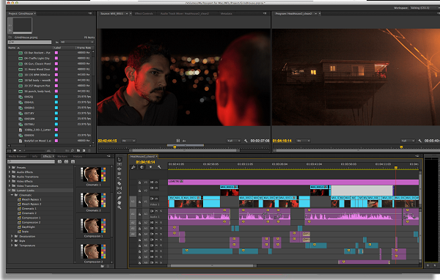Image resolution: width=440 pixels, height=280 pixels.
Task: Click the Source monitor playhead marker
Action: coord(175,147)
